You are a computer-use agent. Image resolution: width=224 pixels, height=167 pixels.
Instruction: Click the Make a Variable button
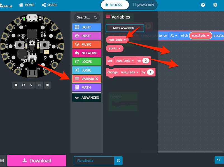click(125, 28)
